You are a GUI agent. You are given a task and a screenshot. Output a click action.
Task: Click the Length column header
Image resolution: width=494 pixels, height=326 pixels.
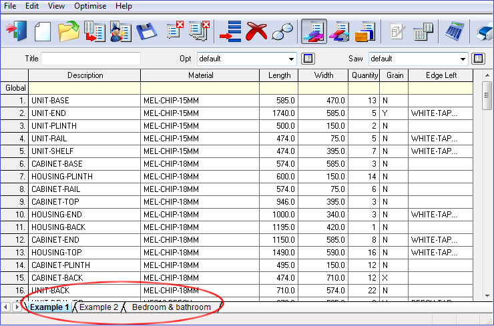tap(279, 75)
